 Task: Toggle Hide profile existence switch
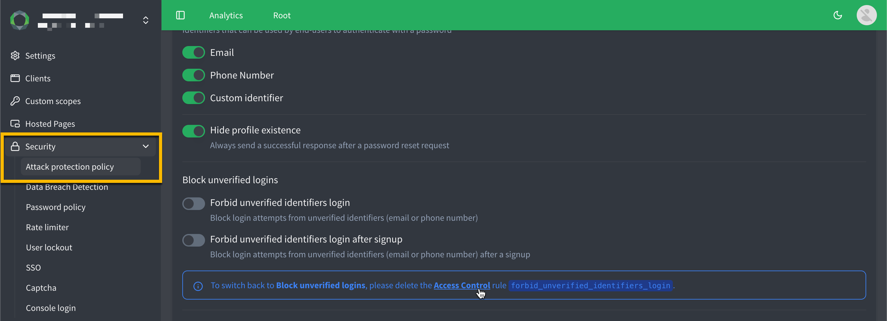(x=193, y=131)
